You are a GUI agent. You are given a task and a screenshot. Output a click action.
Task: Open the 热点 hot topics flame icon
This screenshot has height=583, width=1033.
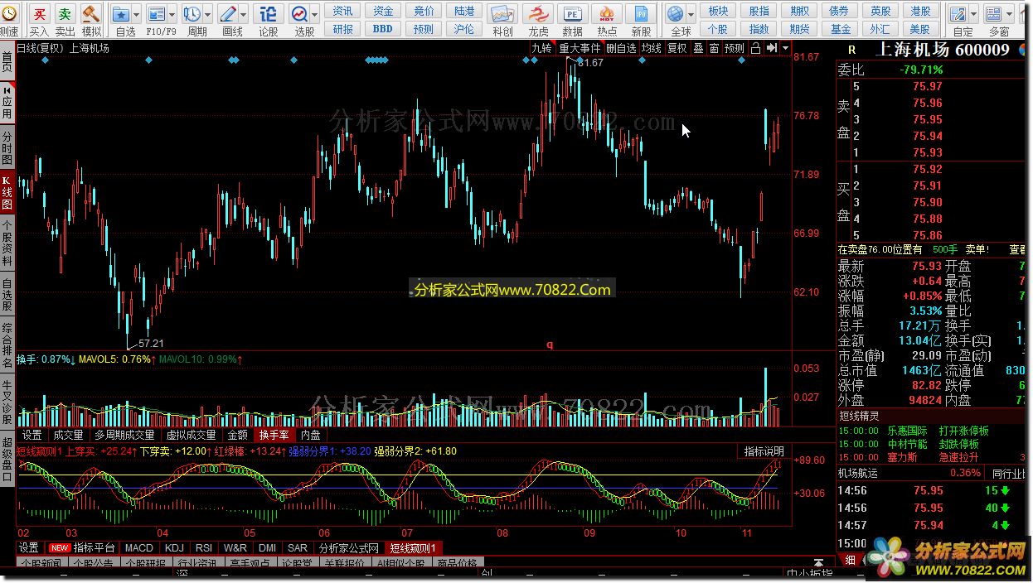[x=607, y=14]
